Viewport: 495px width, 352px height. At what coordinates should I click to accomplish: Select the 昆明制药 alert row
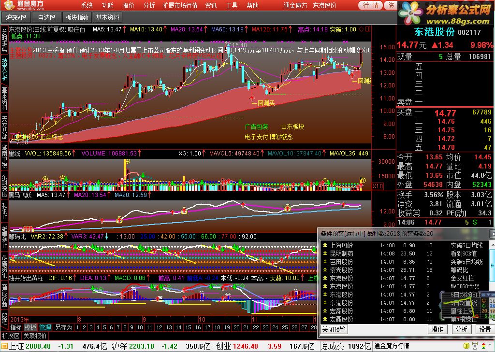[x=405, y=253]
